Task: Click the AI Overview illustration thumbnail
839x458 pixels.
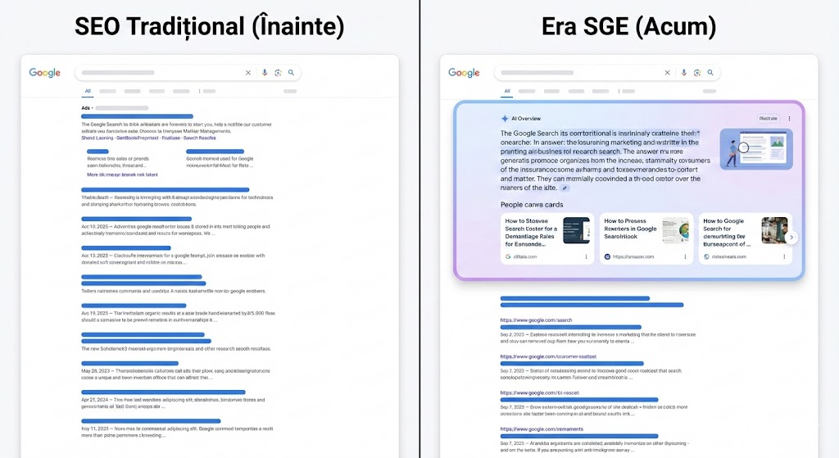Action: [x=756, y=149]
